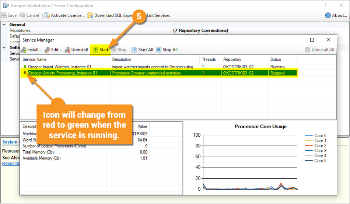Select Grooper Activity Processing, Instance 01
Image resolution: width=350 pixels, height=204 pixels.
159,73
